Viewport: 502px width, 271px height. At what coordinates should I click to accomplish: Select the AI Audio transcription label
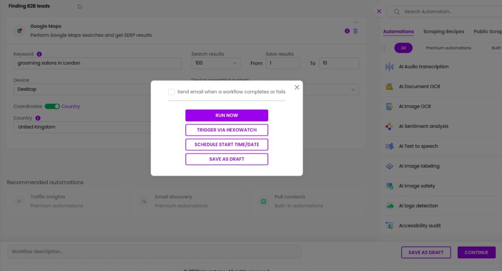coord(424,67)
